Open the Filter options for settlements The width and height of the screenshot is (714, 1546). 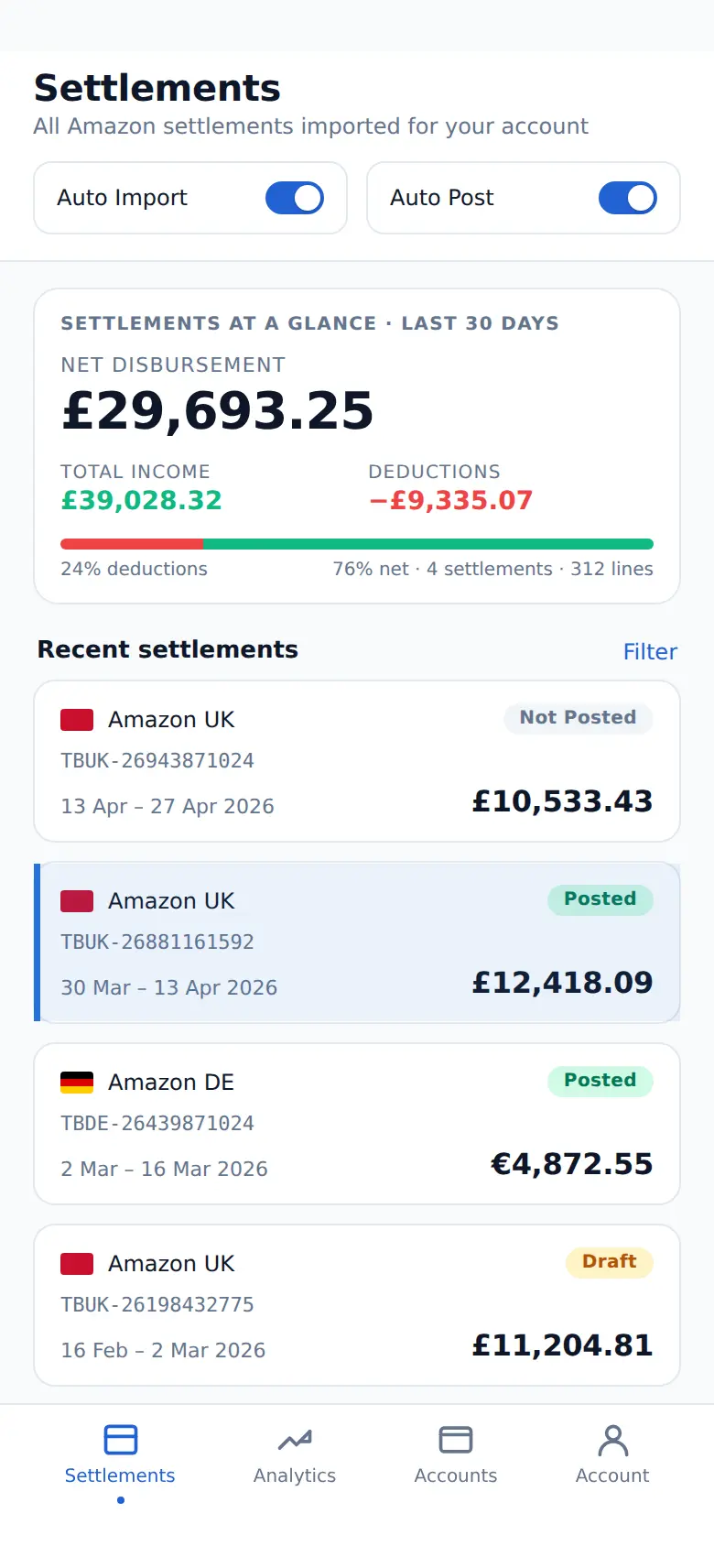(x=650, y=651)
